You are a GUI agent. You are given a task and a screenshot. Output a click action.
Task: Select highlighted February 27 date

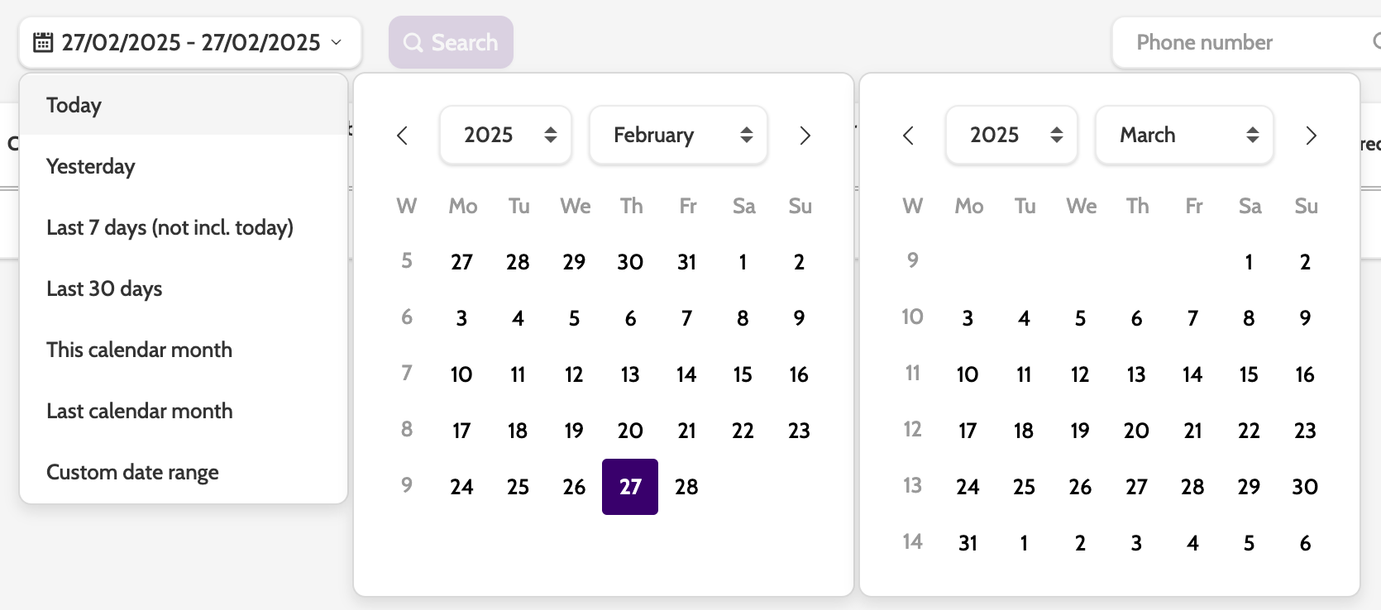click(630, 487)
